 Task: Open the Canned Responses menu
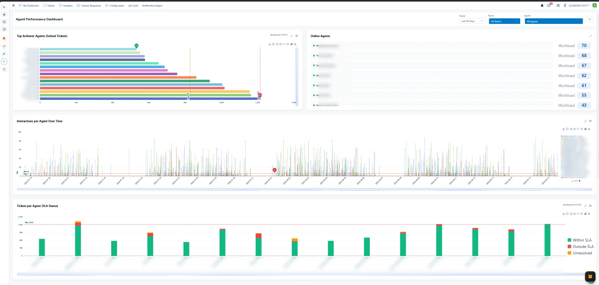point(89,5)
